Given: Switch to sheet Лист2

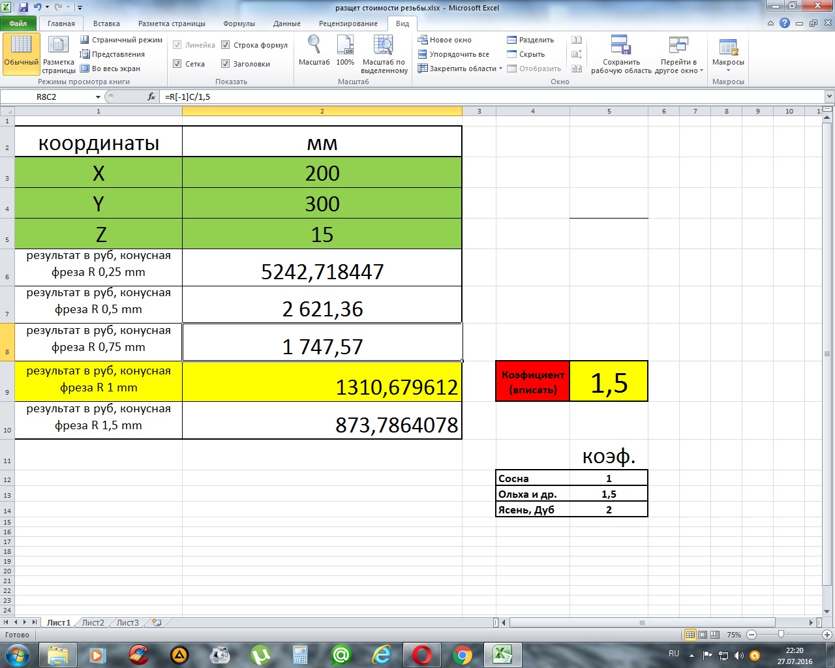Looking at the screenshot, I should (x=93, y=622).
